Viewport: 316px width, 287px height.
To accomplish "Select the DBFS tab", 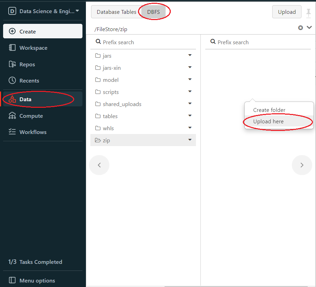I will [154, 12].
